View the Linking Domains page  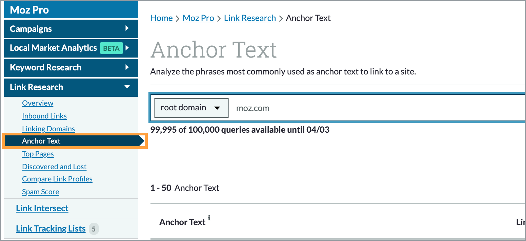[48, 129]
